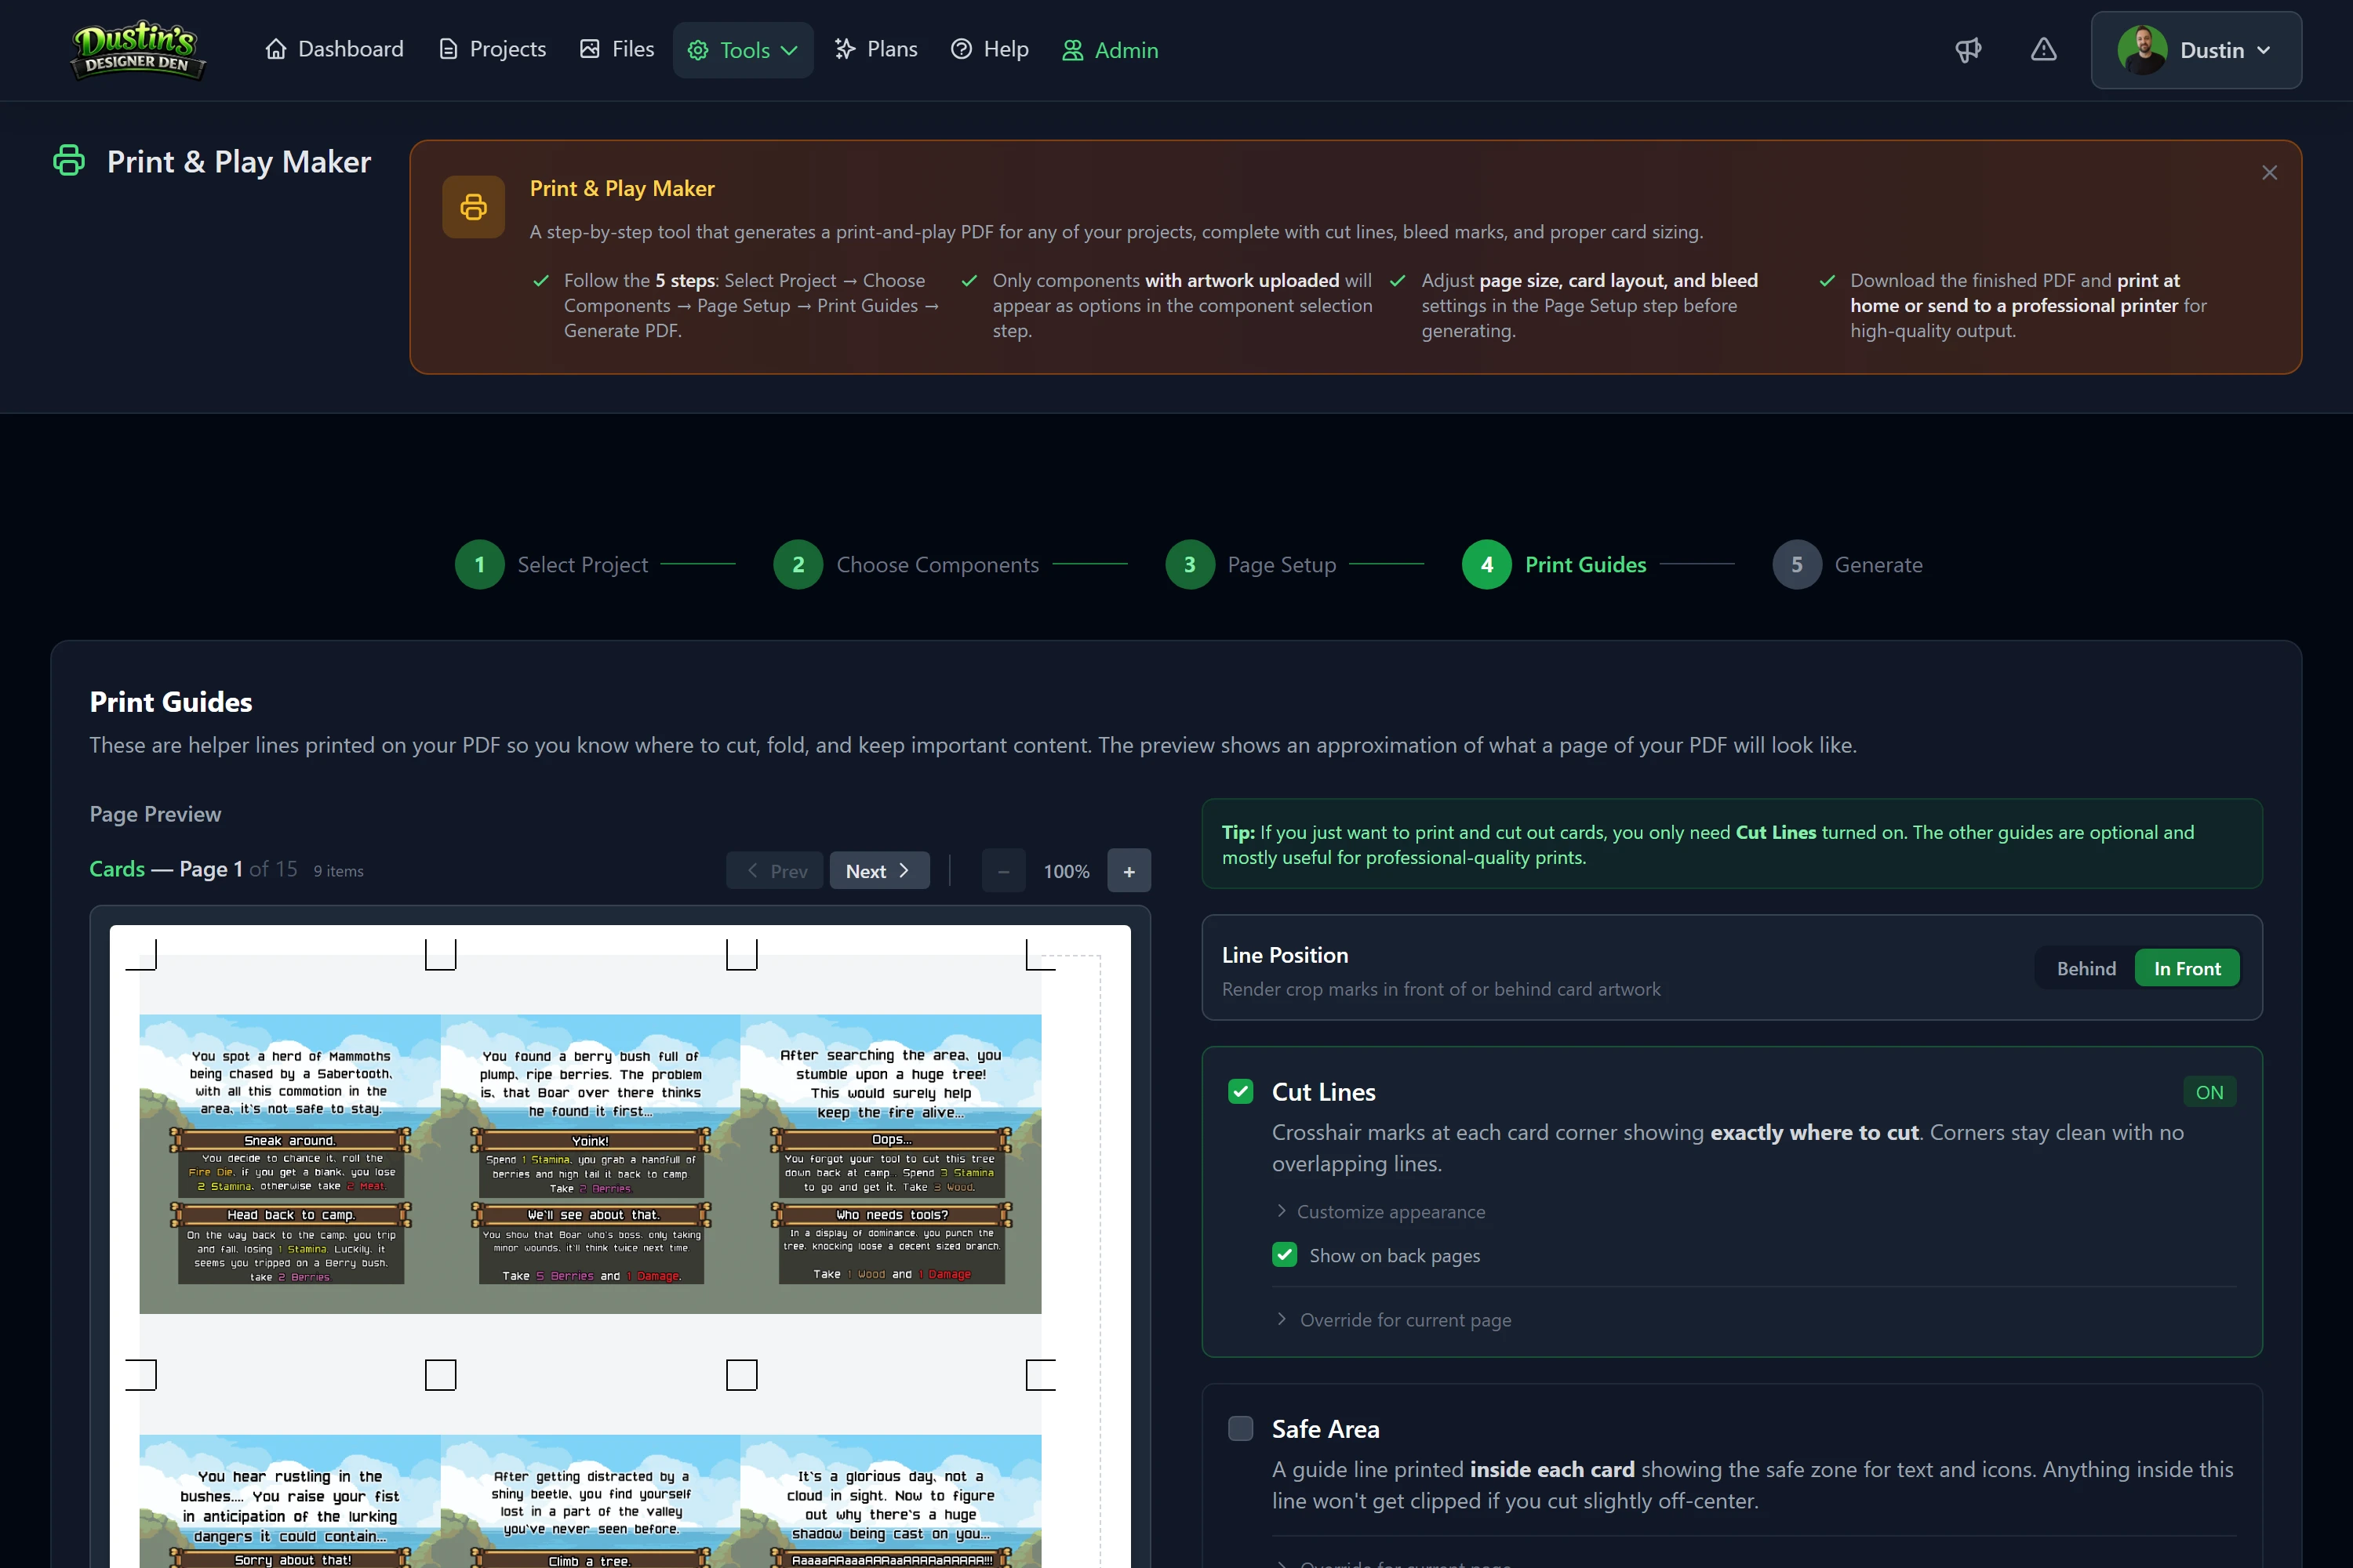Dismiss the Print & Play Maker info banner
This screenshot has height=1568, width=2353.
coord(2269,173)
